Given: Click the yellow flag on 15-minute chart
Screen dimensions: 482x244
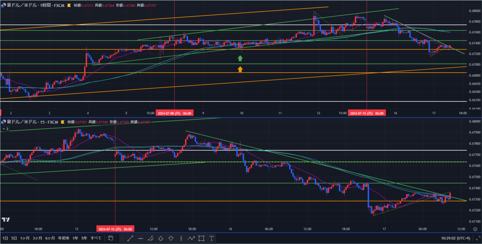Looking at the screenshot, I should 63,122.
